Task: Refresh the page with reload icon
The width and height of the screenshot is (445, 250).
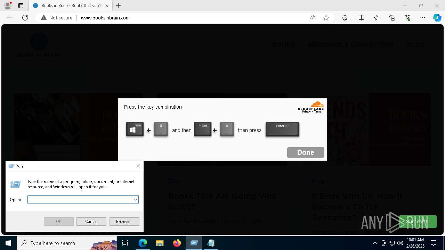Action: point(25,18)
